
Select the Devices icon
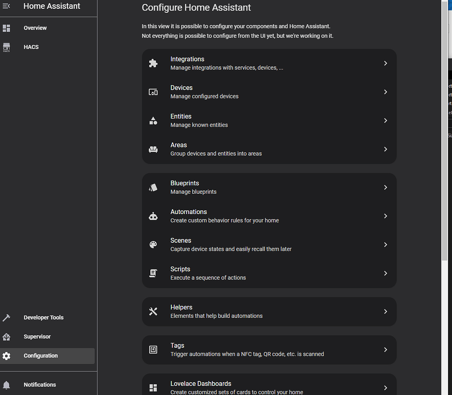(x=153, y=92)
